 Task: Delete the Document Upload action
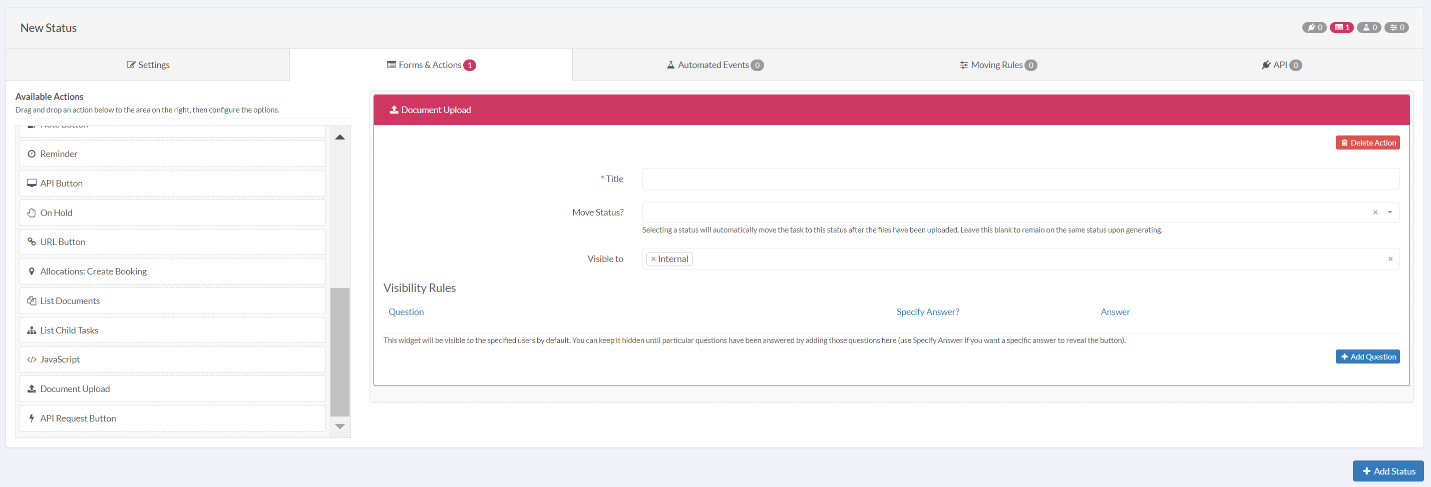(x=1368, y=142)
